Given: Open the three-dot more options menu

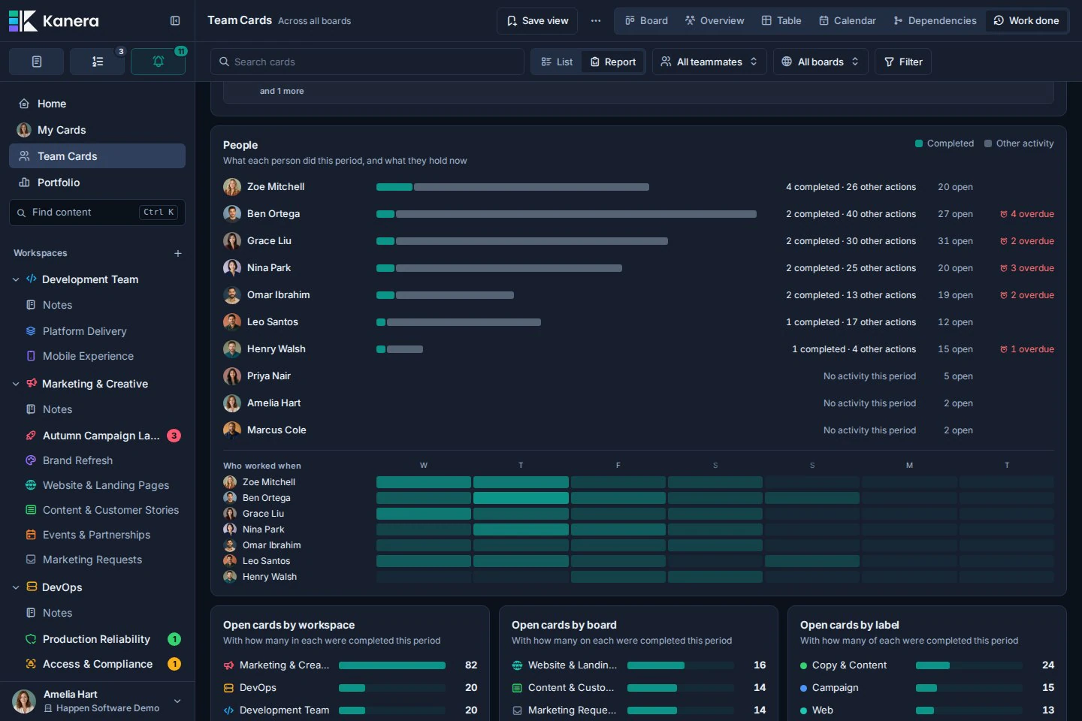Looking at the screenshot, I should click(596, 21).
